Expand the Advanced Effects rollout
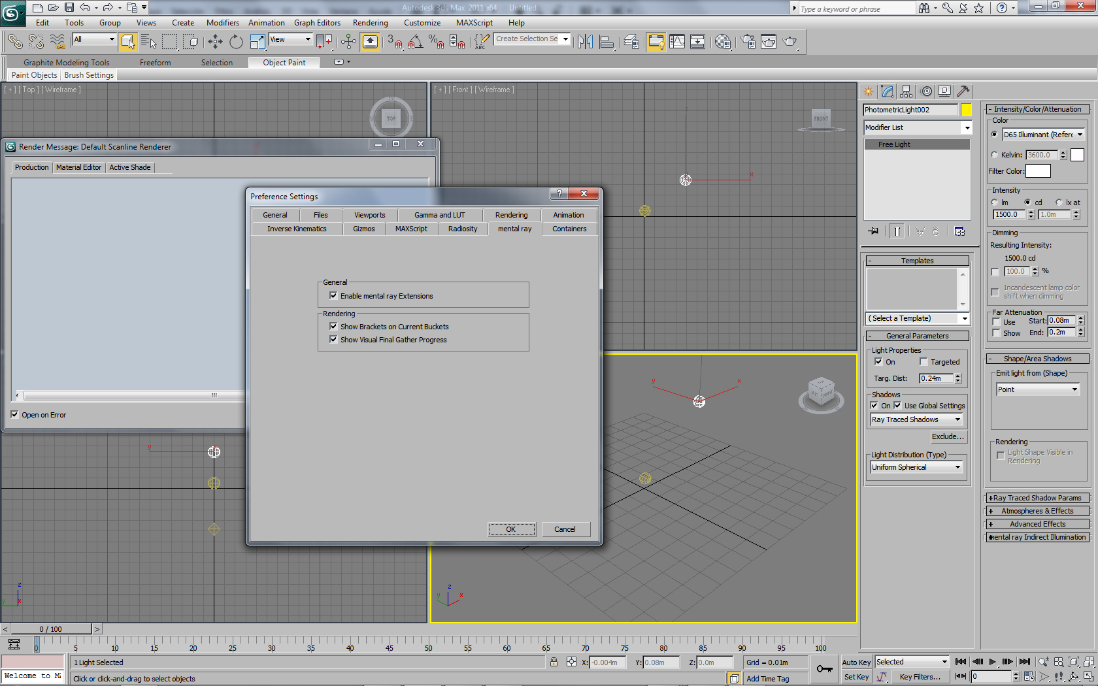This screenshot has width=1098, height=686. pyautogui.click(x=1037, y=524)
